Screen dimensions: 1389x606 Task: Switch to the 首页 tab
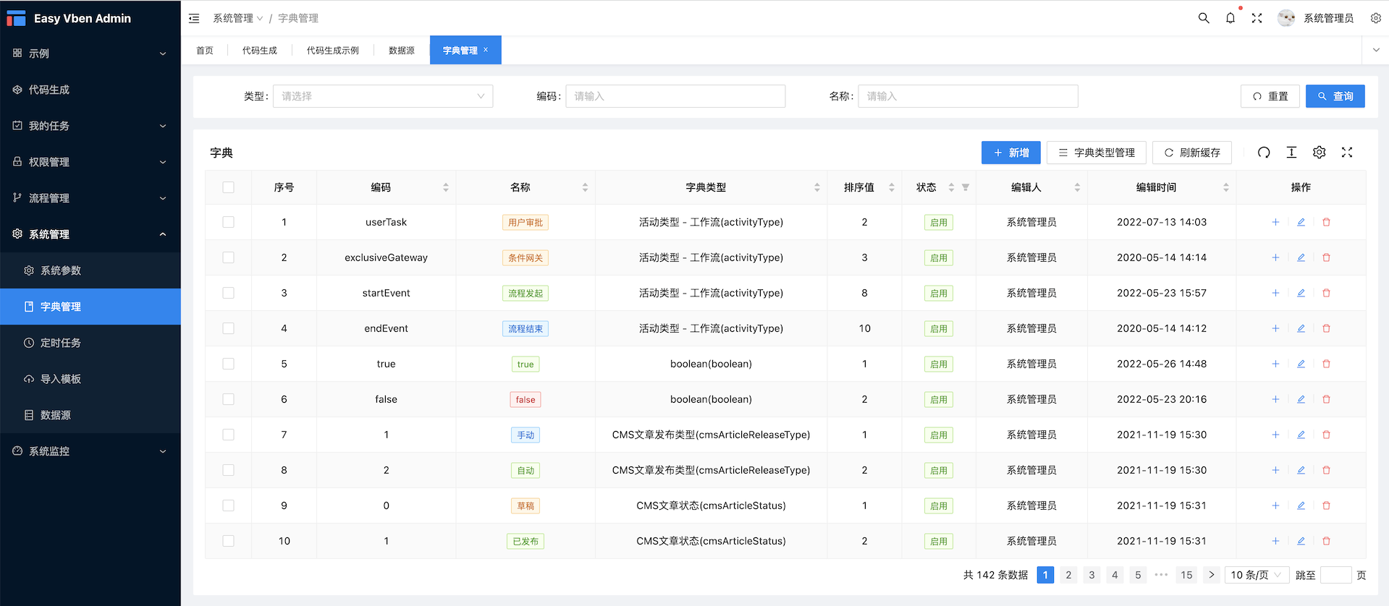tap(205, 50)
